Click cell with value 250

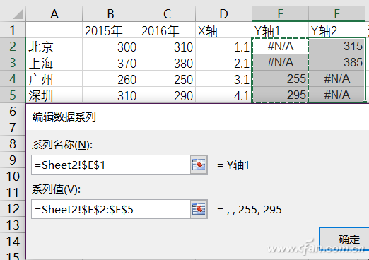coord(168,78)
